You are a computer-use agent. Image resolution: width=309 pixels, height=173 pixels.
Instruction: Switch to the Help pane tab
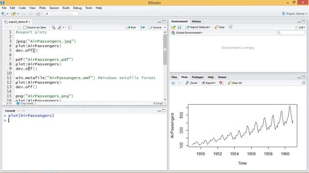pyautogui.click(x=211, y=77)
